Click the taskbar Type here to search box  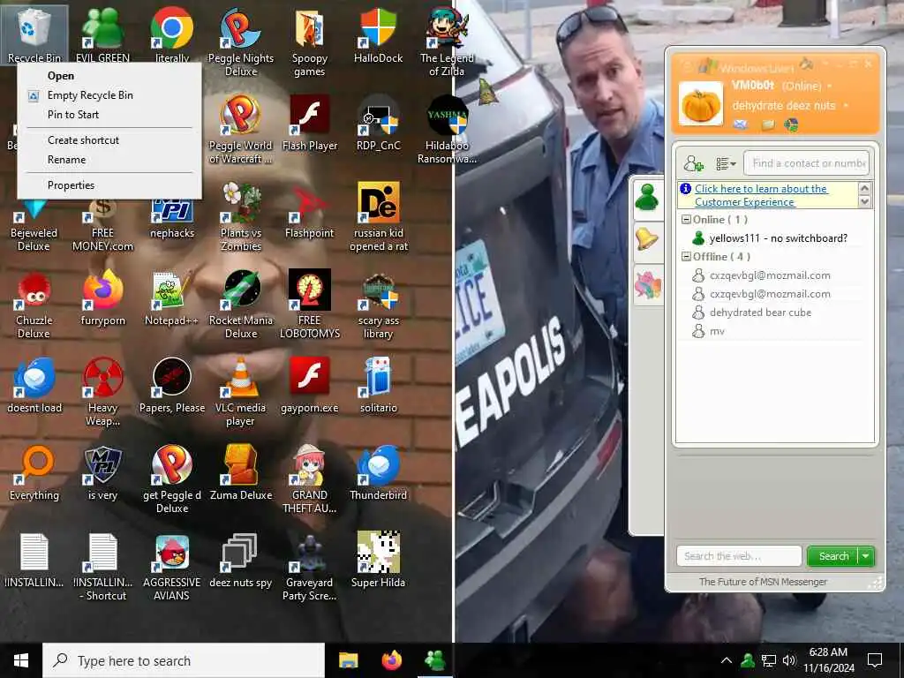click(x=184, y=660)
